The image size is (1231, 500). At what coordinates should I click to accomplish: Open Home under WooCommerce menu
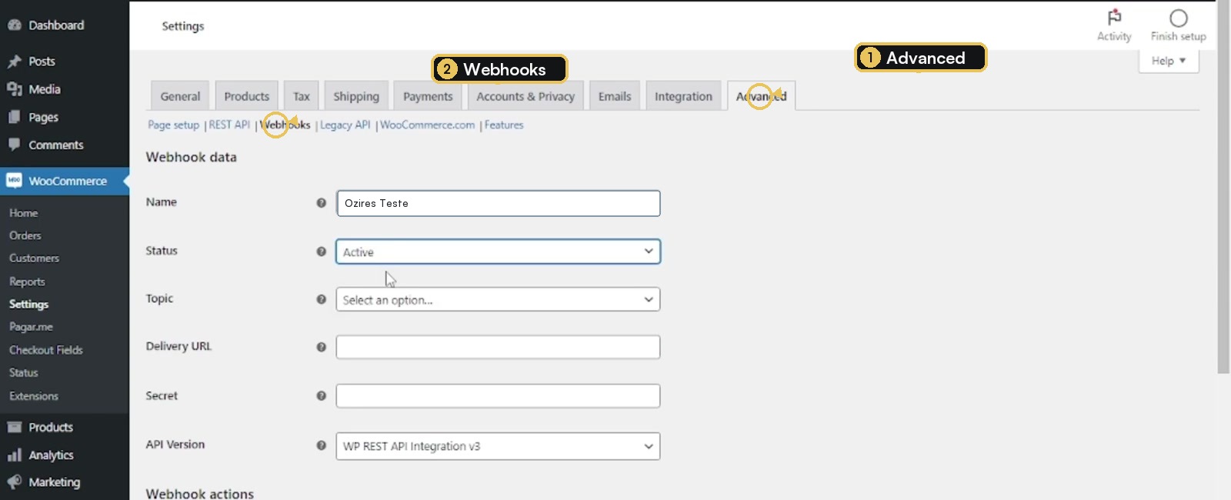click(x=23, y=213)
